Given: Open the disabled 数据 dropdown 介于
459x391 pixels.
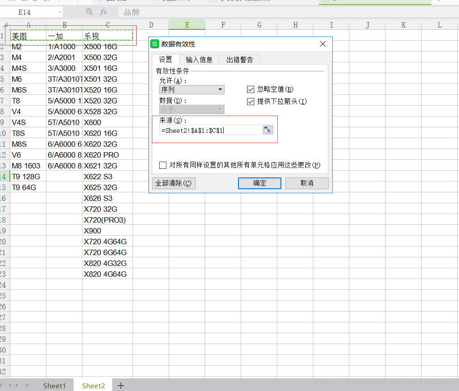Looking at the screenshot, I should (192, 110).
